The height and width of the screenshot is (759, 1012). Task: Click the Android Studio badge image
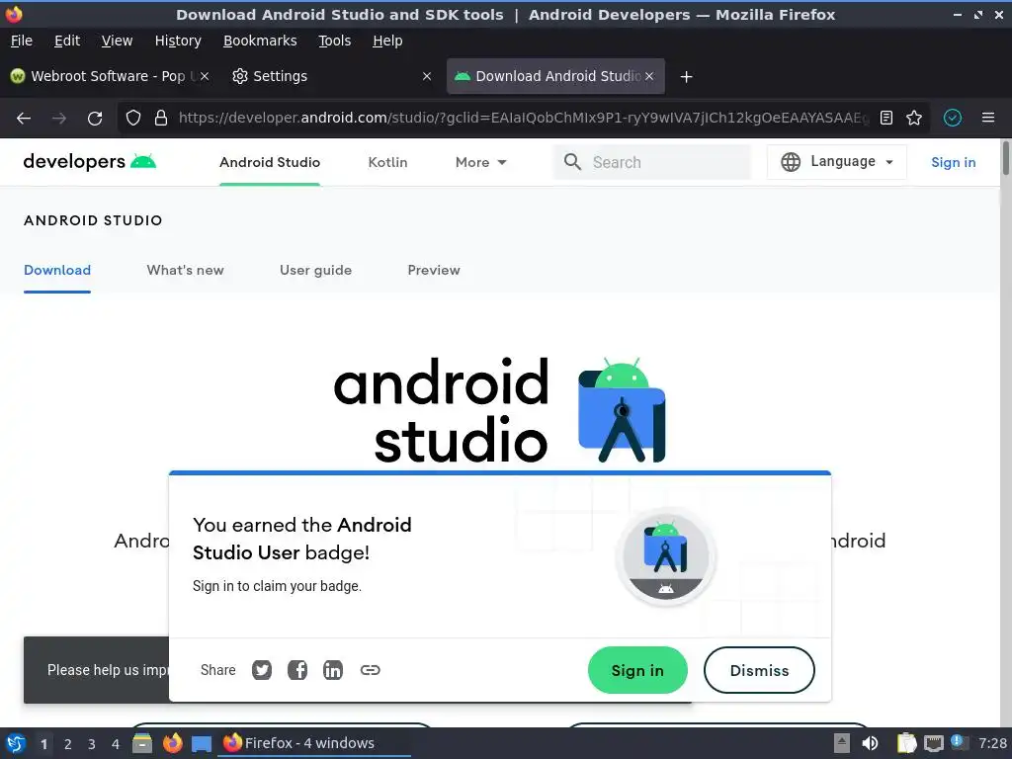click(x=665, y=556)
